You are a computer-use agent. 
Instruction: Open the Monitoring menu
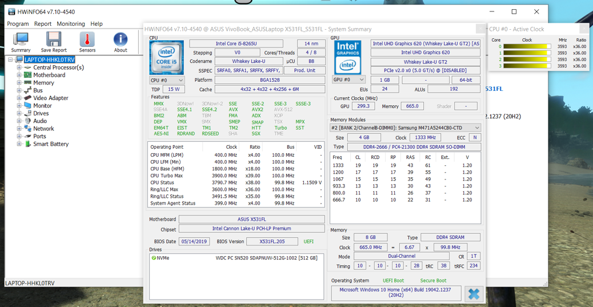[71, 23]
